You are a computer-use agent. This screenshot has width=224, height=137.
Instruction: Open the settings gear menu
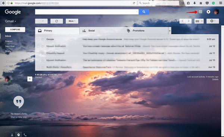[212, 21]
